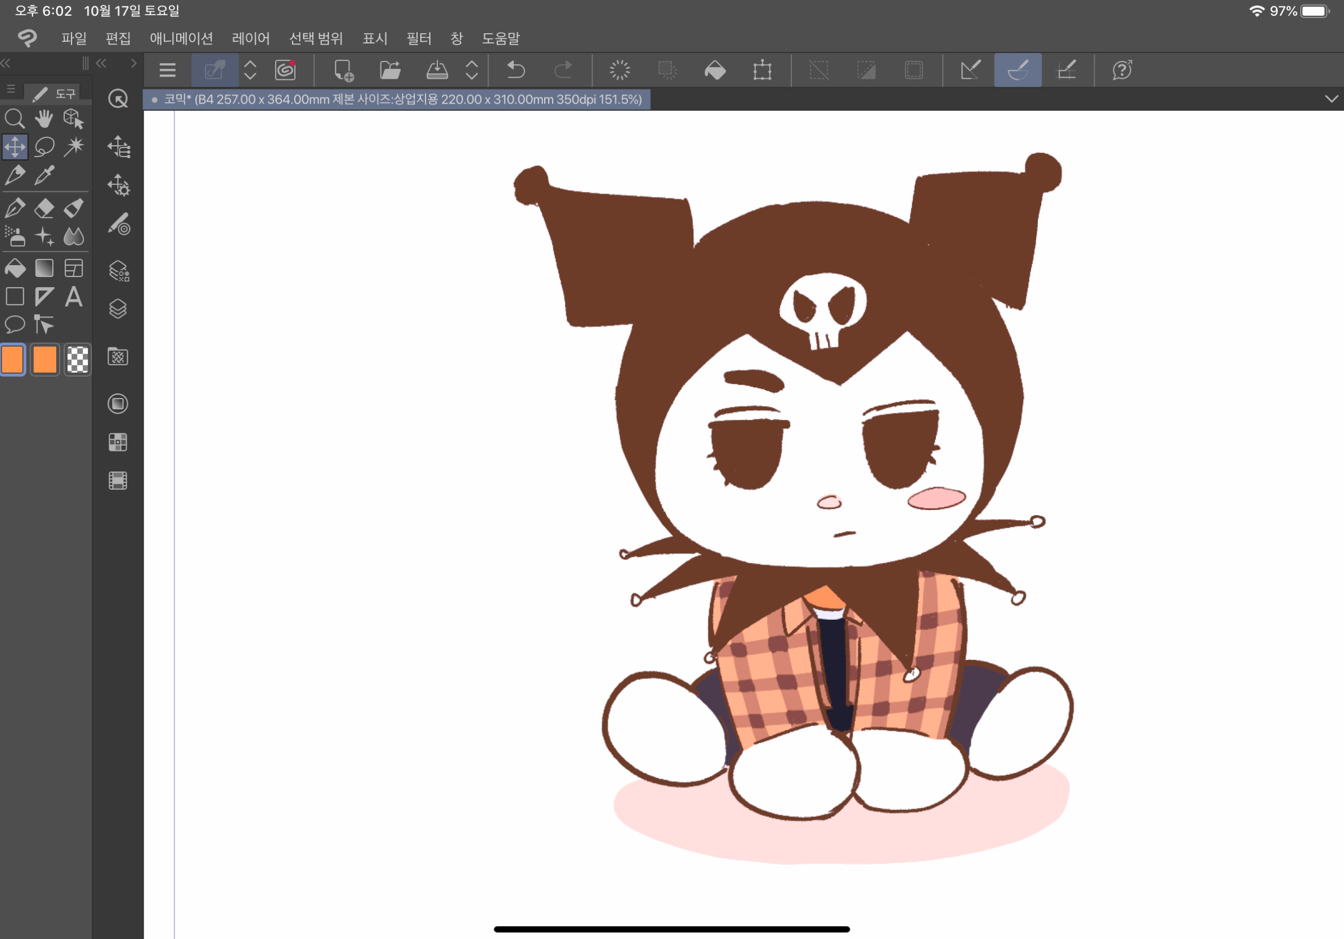Select the sub color orange swatch
The width and height of the screenshot is (1344, 939).
point(45,359)
